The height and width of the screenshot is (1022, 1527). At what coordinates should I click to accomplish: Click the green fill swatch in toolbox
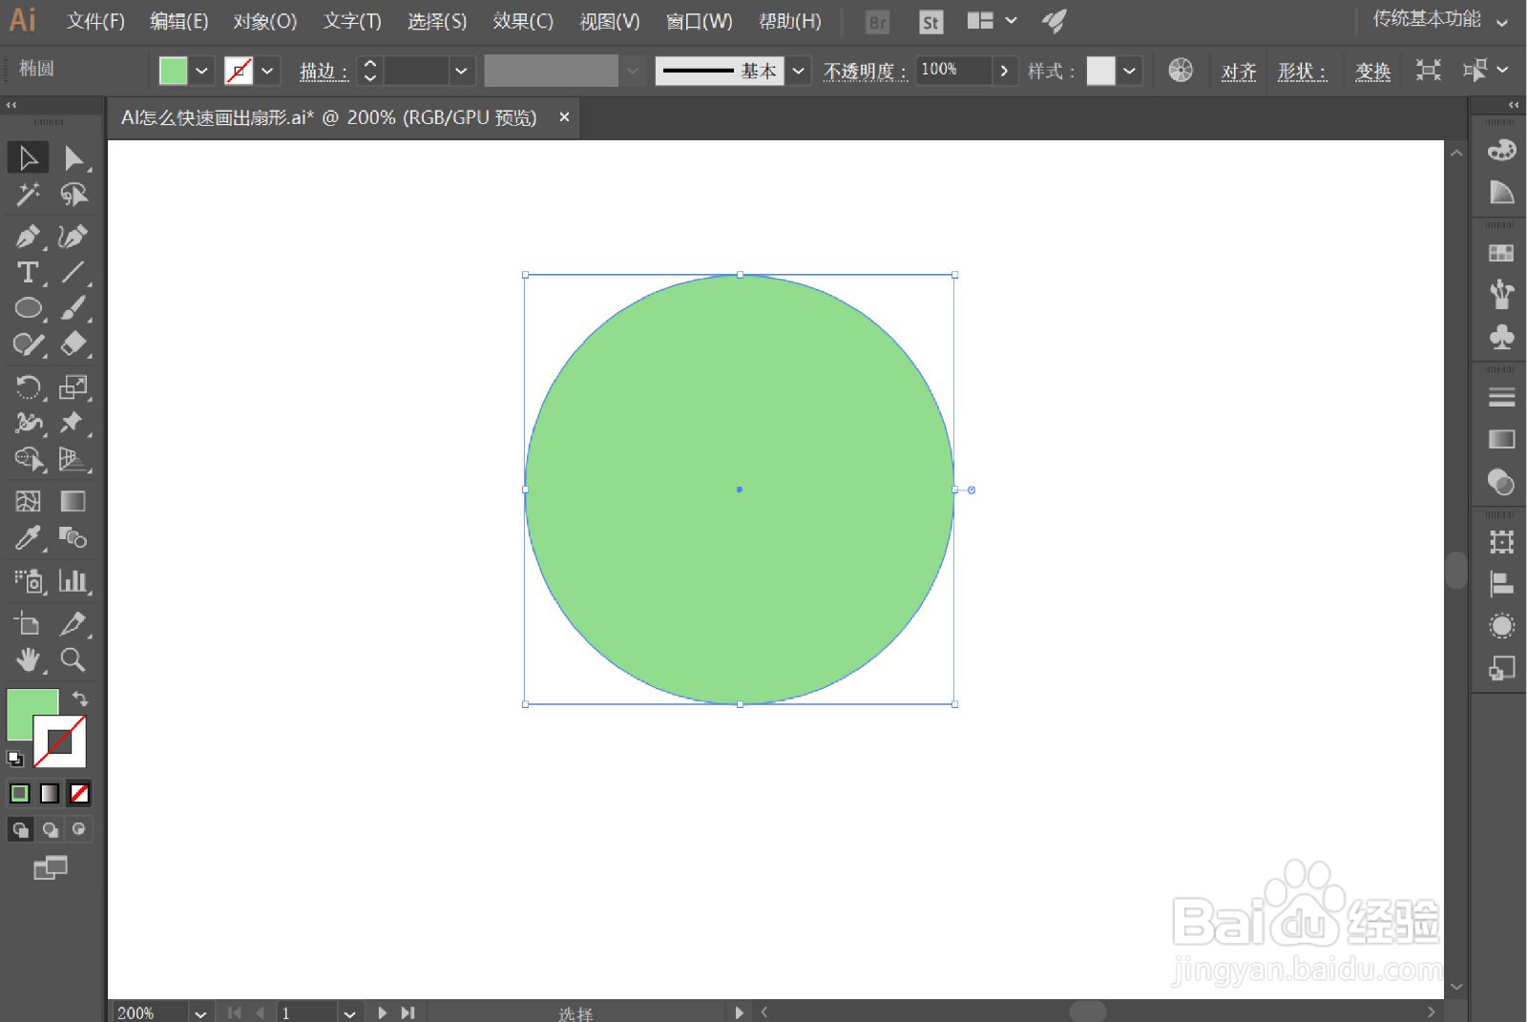point(24,707)
